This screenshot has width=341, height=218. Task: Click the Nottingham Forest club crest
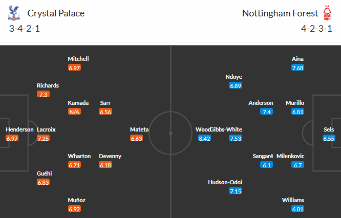(328, 13)
